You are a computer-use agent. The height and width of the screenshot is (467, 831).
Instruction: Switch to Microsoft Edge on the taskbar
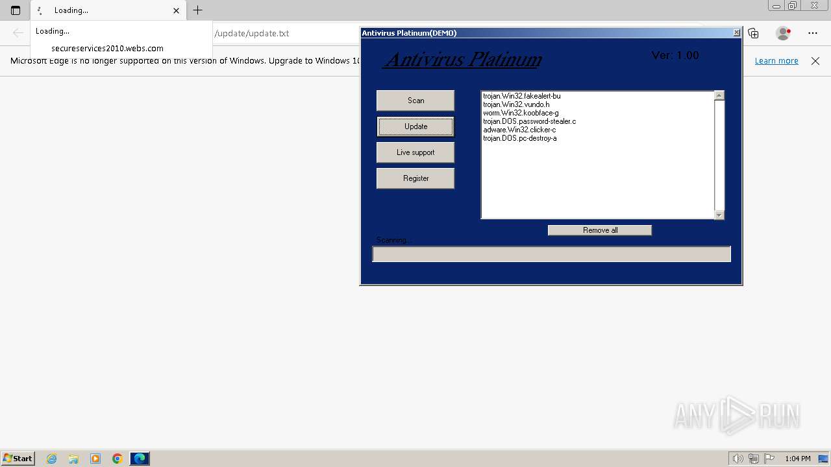[140, 459]
